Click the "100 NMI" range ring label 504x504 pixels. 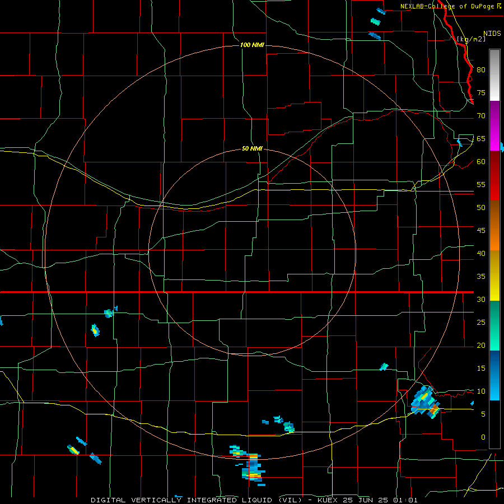click(252, 45)
